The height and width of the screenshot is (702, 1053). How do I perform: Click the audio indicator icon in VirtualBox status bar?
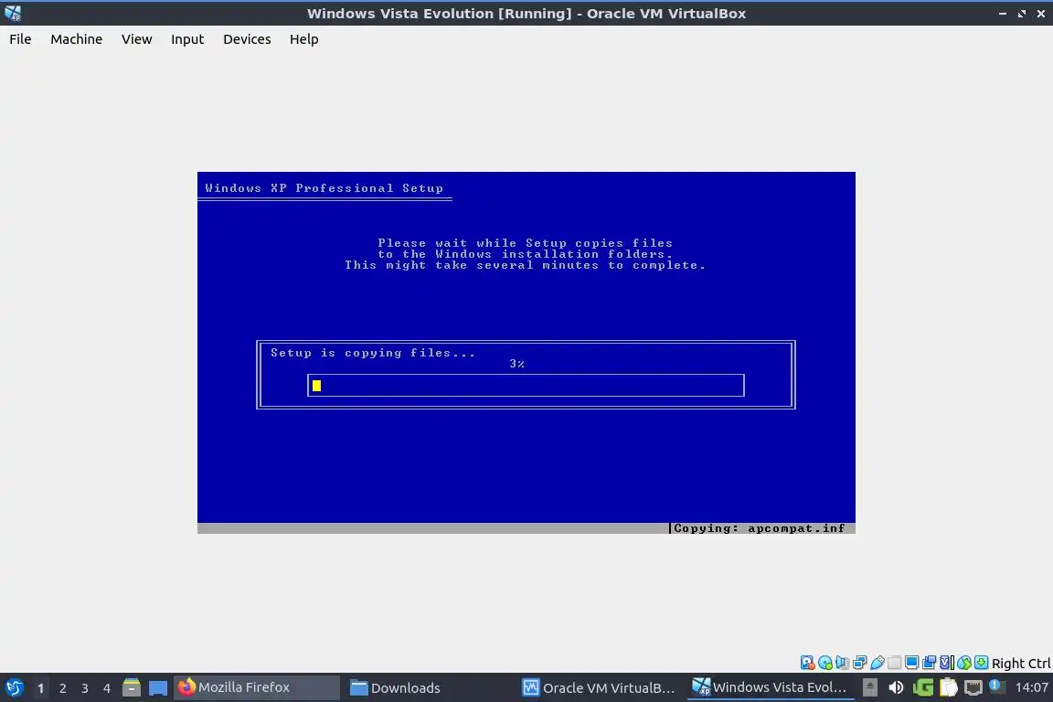pyautogui.click(x=842, y=663)
